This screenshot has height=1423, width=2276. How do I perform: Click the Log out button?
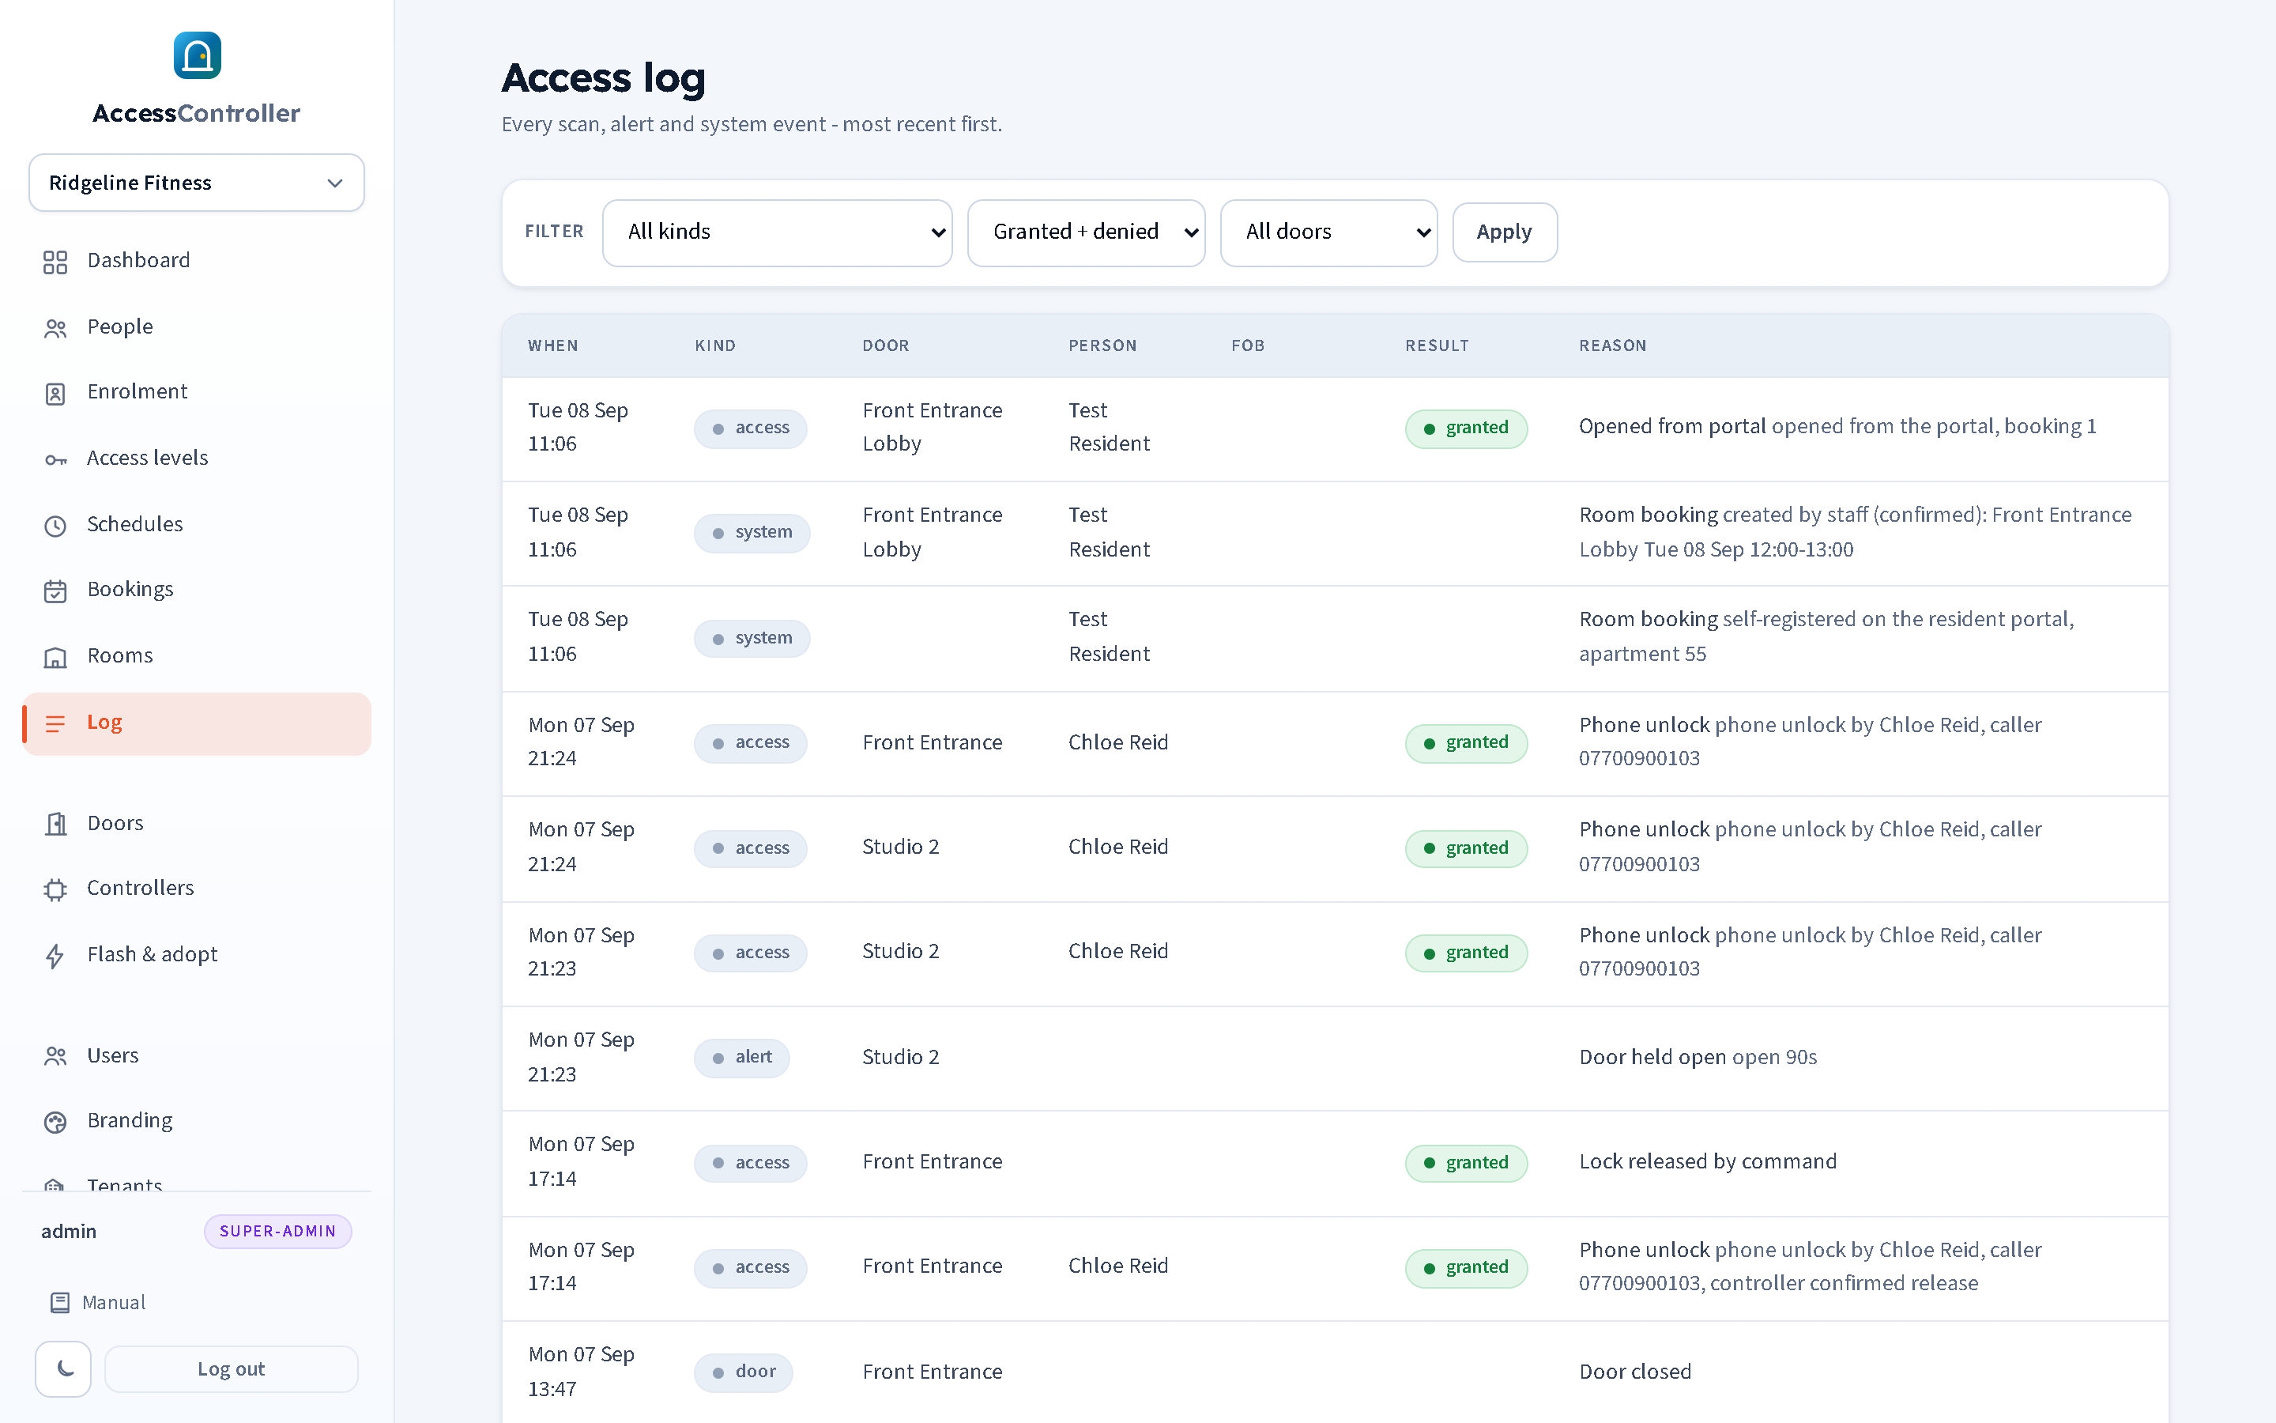click(x=231, y=1369)
